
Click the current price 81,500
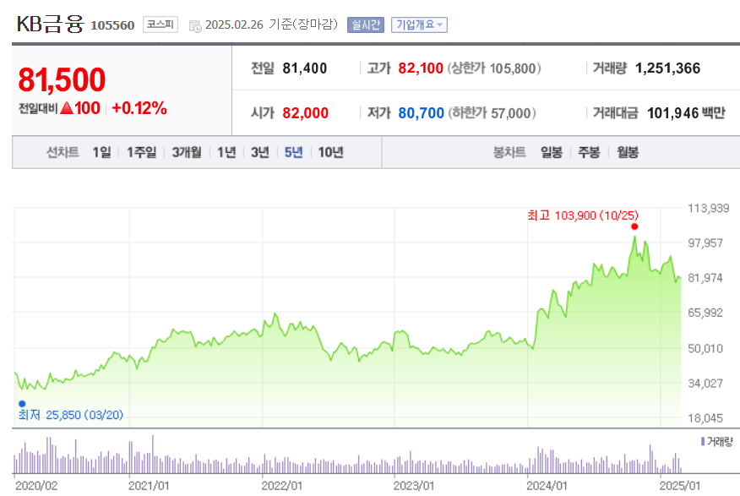point(62,79)
